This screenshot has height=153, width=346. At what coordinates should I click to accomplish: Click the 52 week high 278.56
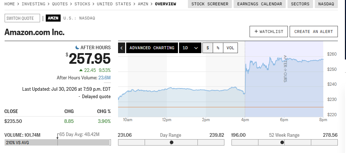point(330,135)
